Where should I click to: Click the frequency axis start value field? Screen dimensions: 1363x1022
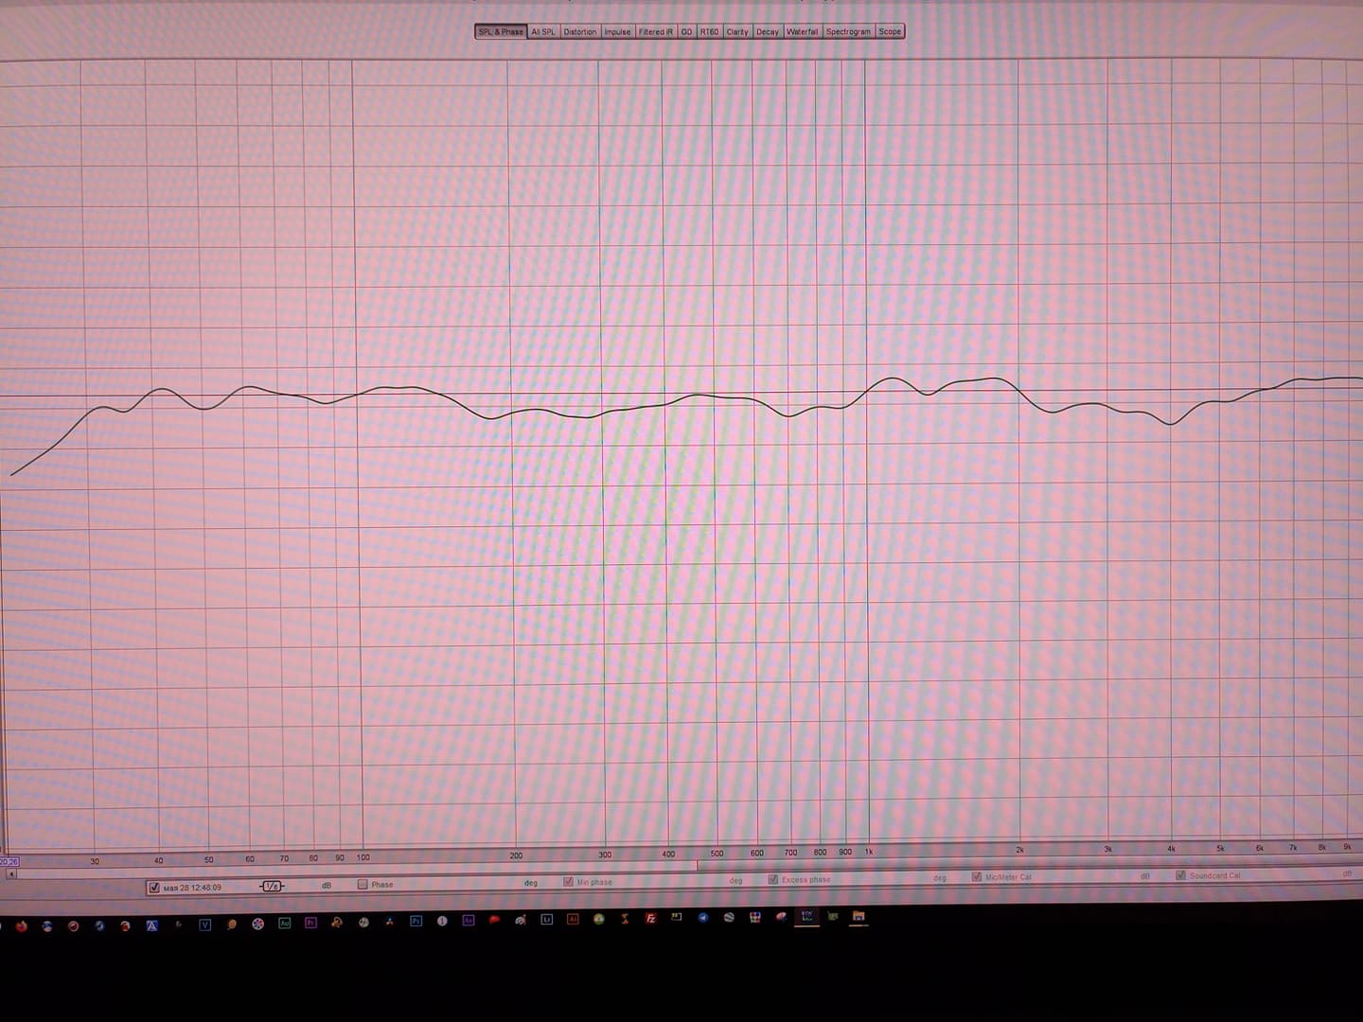(x=9, y=862)
